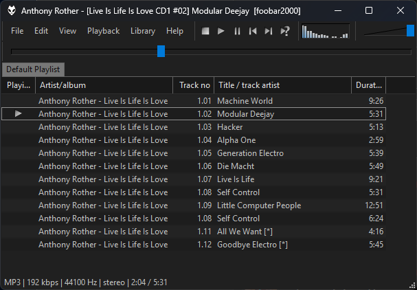Select the Alpha One track
The width and height of the screenshot is (417, 290).
(x=194, y=140)
